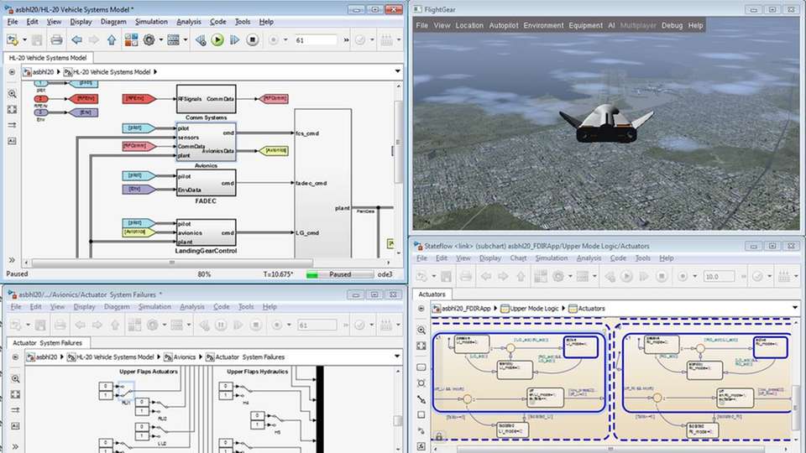
Task: Click the Model Advisor checkmark icon in the HL-20 Vehicle Systems Model window
Action: click(x=360, y=39)
